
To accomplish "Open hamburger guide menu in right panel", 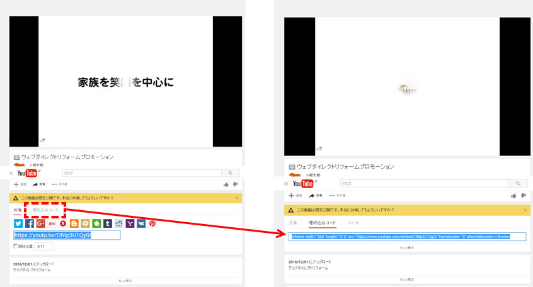I will tap(286, 184).
